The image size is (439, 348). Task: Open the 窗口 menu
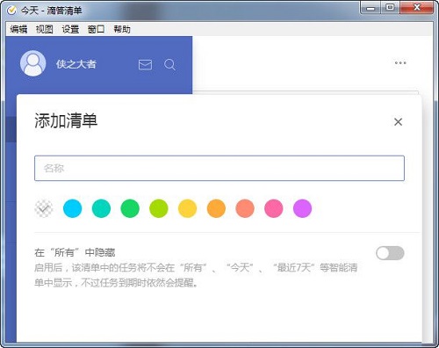[x=96, y=29]
